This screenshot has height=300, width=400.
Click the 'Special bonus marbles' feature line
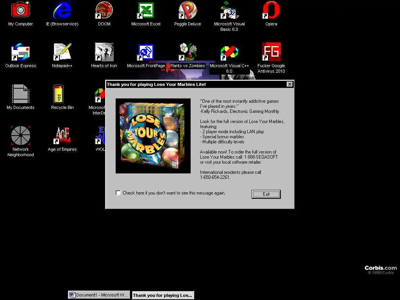222,137
